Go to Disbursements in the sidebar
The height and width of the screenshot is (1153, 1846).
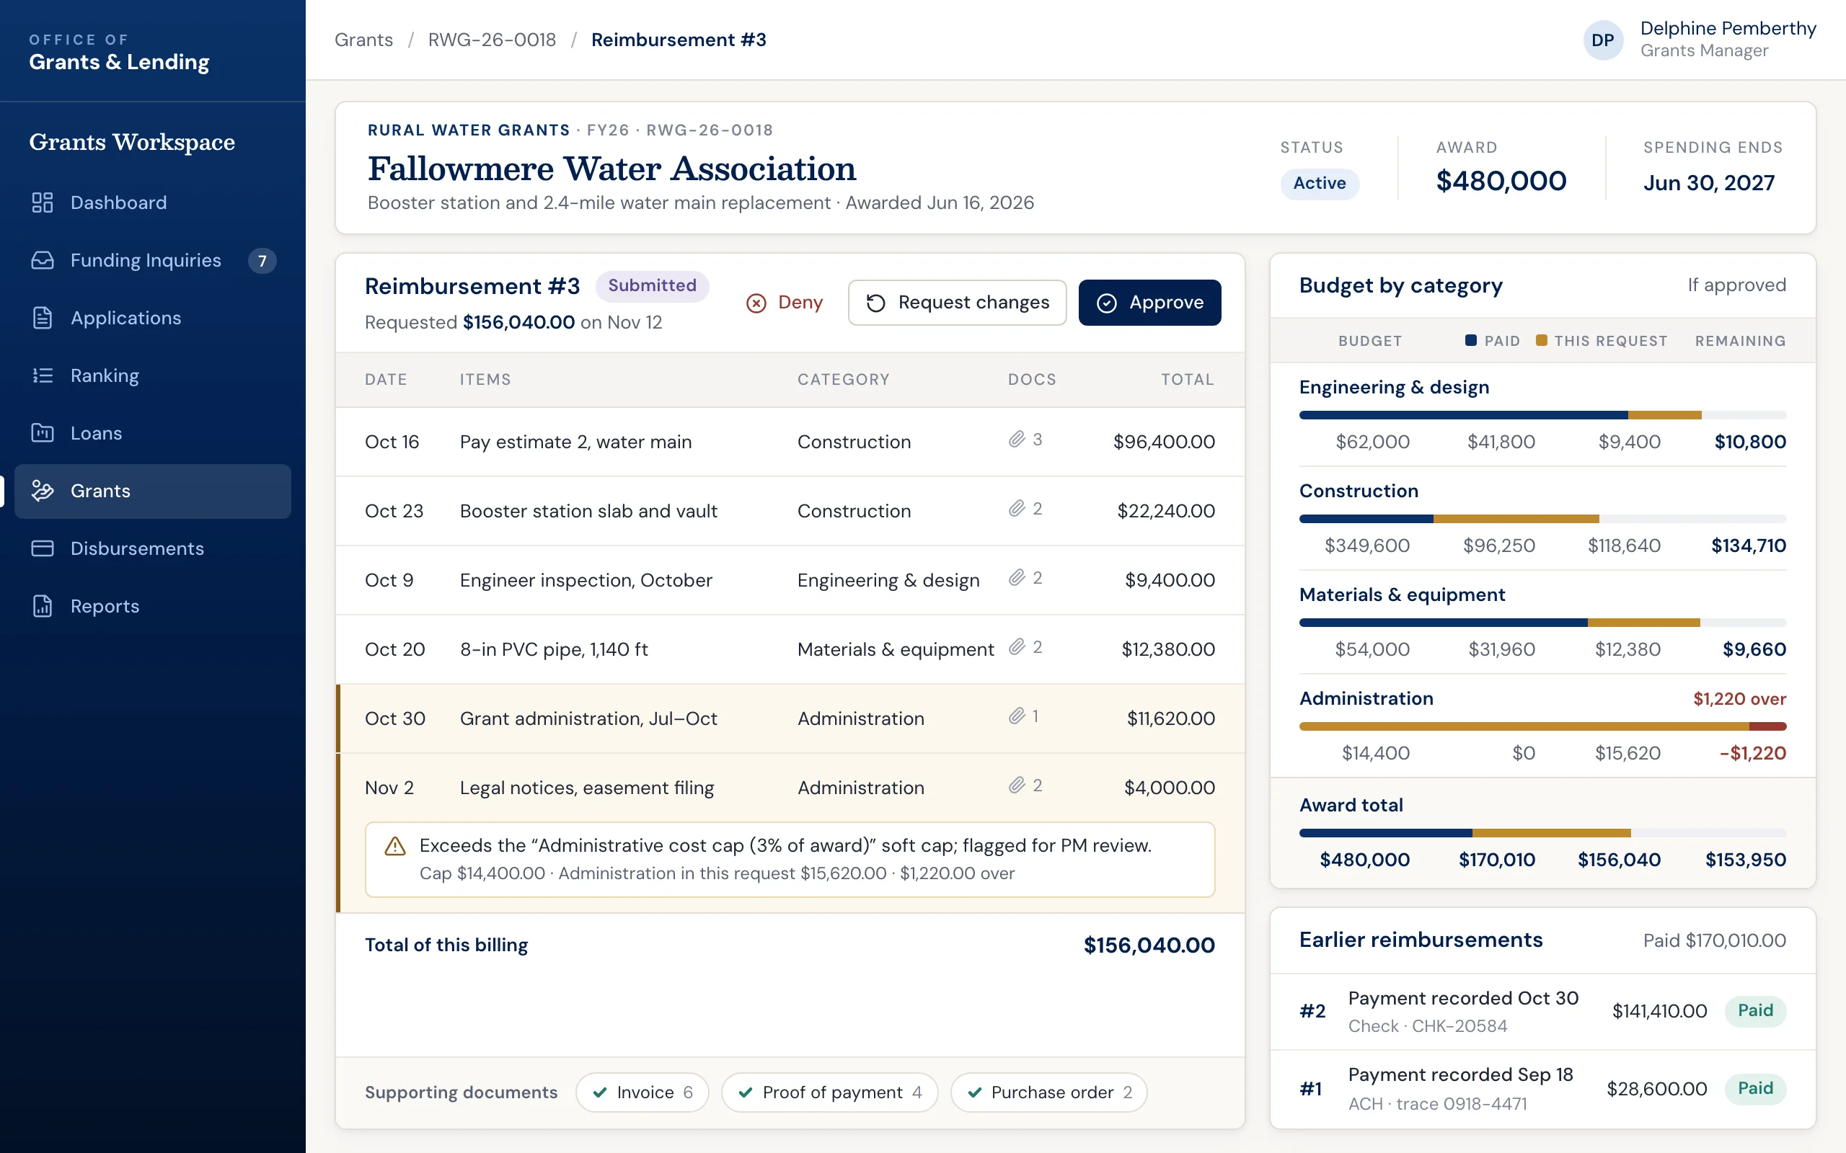(153, 549)
